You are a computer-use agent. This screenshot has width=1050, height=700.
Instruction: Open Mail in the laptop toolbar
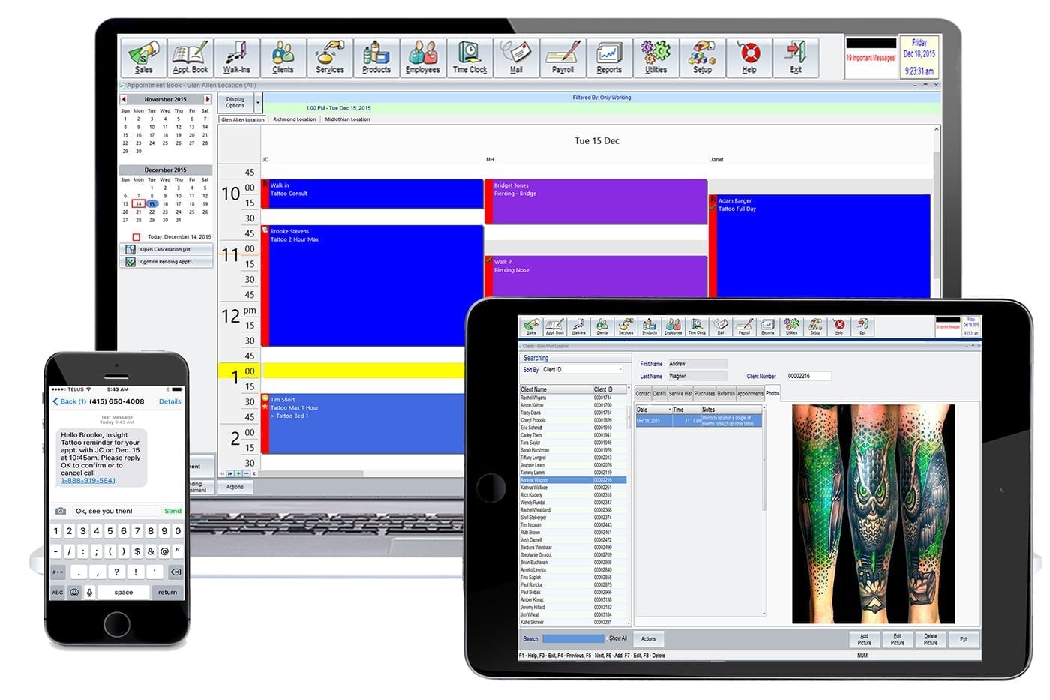pyautogui.click(x=516, y=58)
